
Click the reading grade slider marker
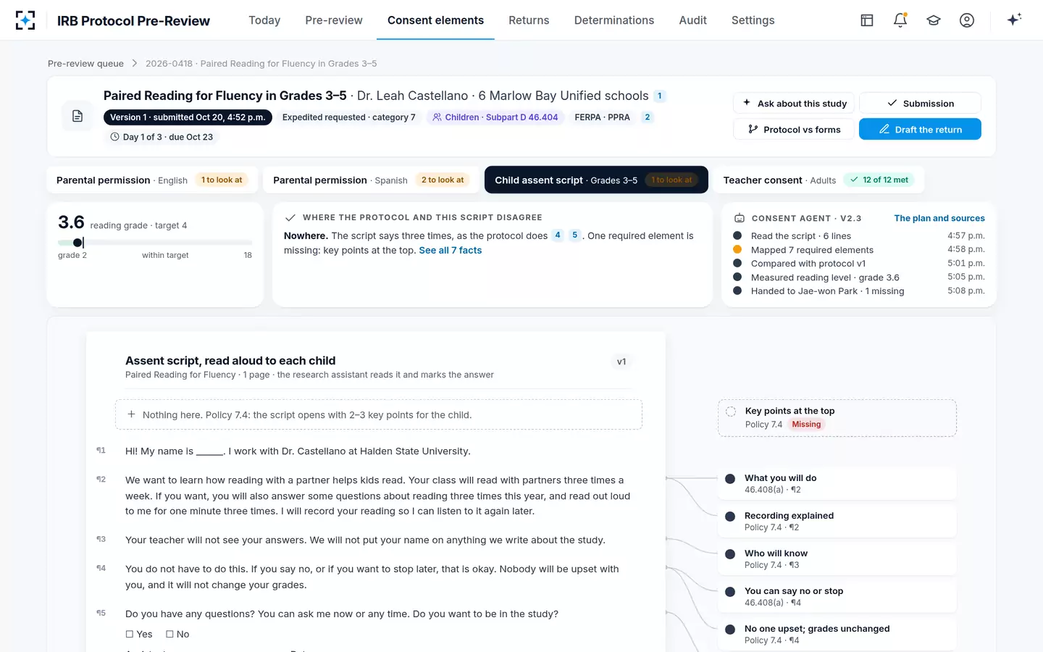[x=78, y=242]
